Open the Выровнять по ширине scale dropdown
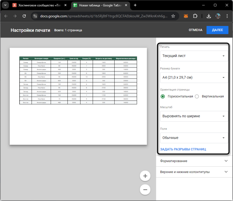This screenshot has width=233, height=201. 194,116
